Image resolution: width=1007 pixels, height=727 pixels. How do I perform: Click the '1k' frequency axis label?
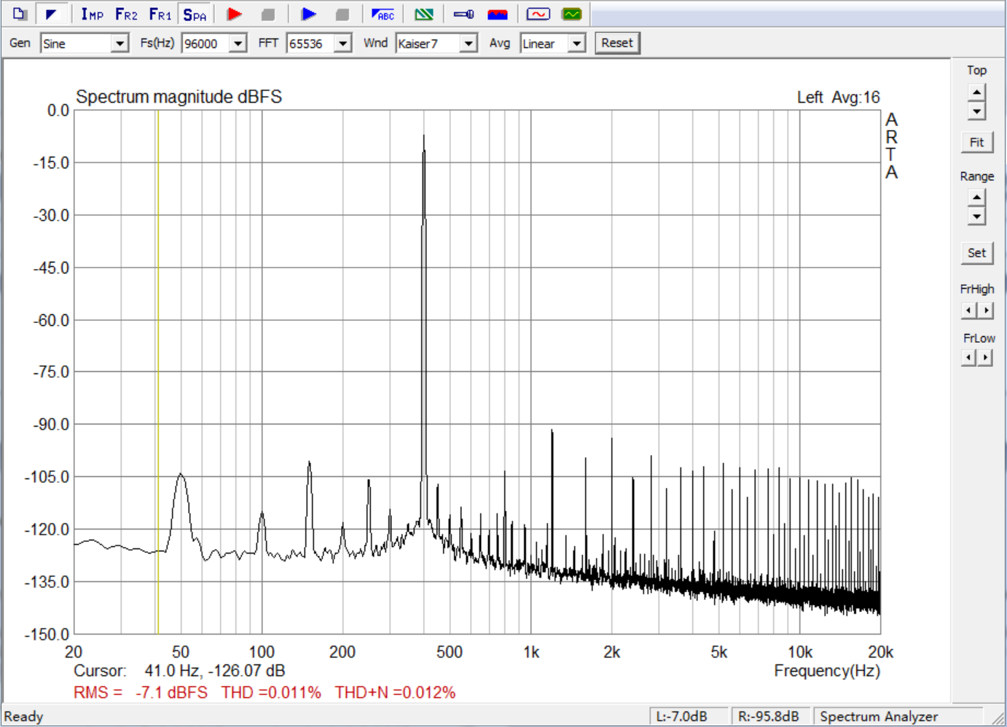point(531,652)
